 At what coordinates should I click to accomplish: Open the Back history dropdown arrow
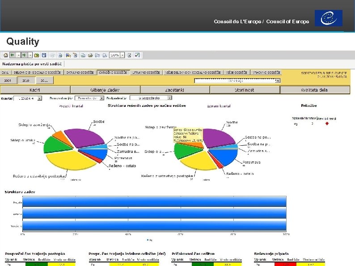point(18,55)
